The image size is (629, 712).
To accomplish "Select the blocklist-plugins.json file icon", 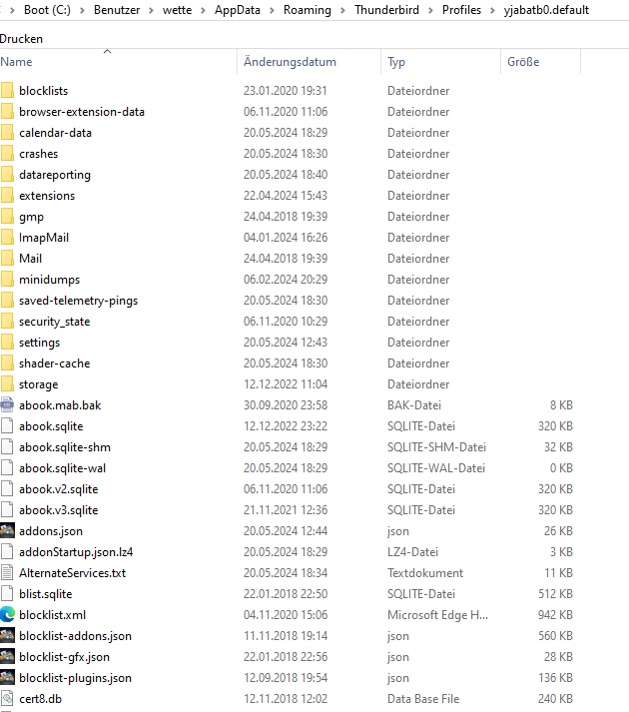I will coord(7,677).
